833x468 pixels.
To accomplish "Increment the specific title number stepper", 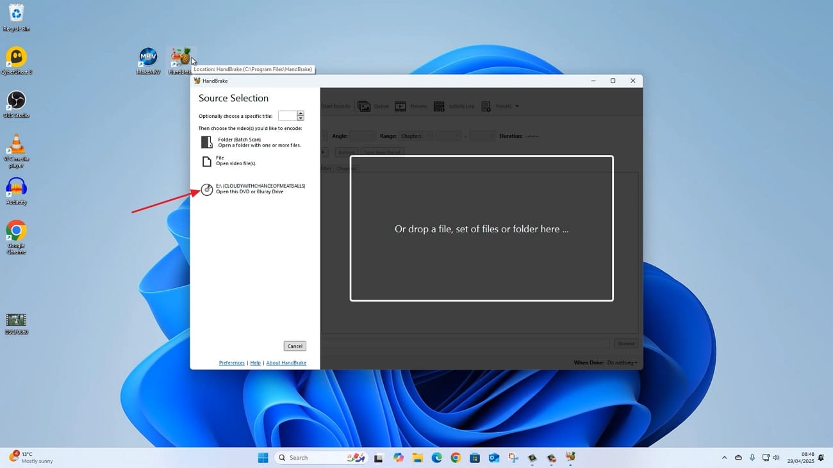I will click(300, 113).
